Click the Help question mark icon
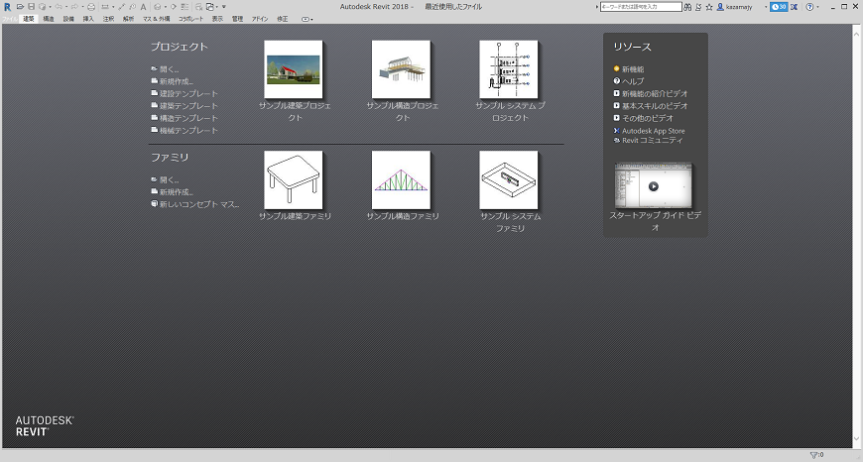 click(x=809, y=7)
